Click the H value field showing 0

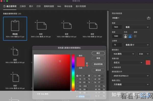tap(85, 76)
